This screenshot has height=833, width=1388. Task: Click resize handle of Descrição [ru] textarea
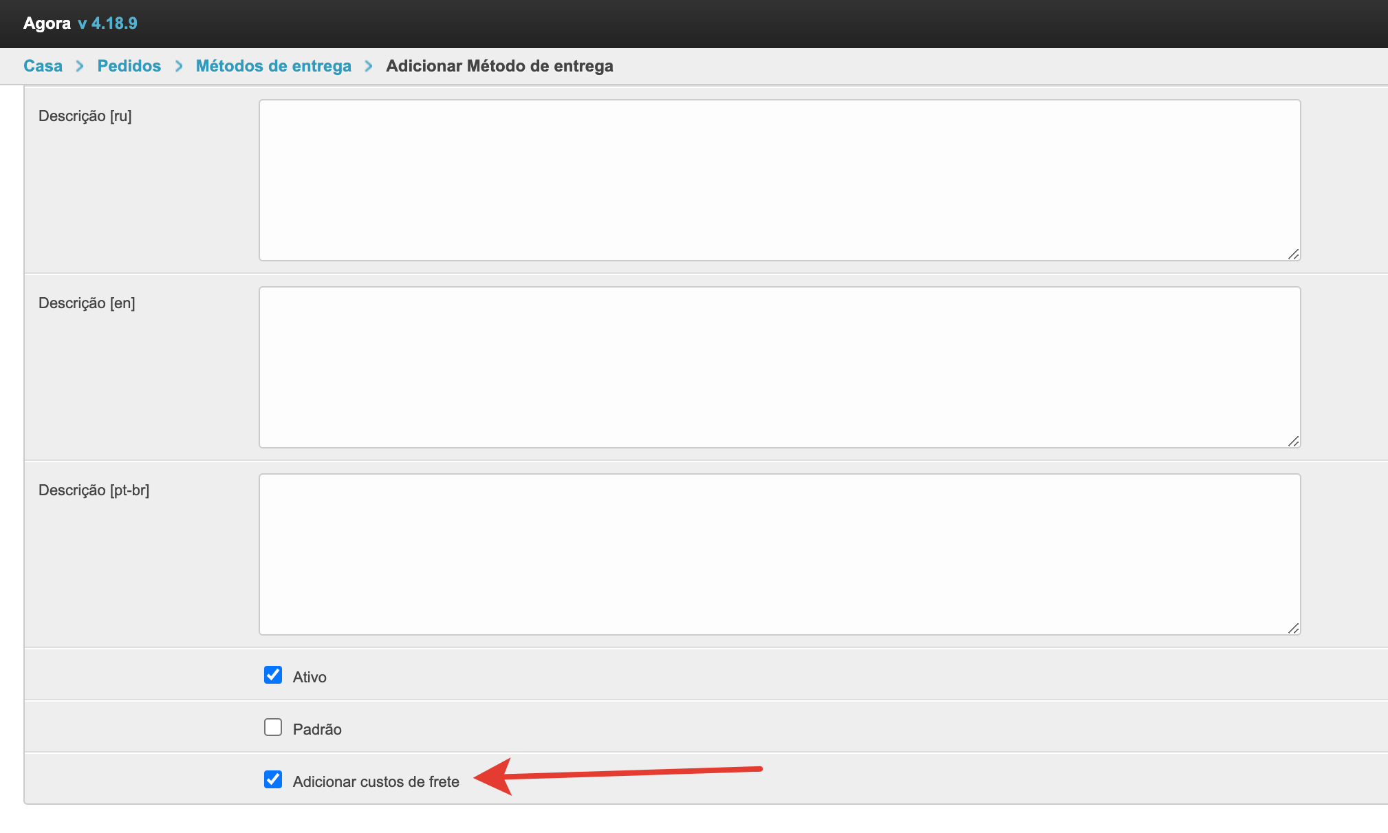(x=1293, y=255)
